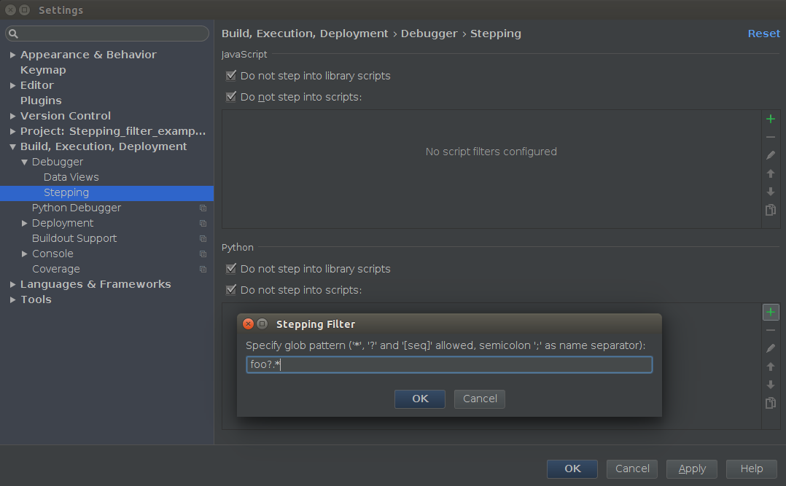Image resolution: width=786 pixels, height=486 pixels.
Task: Select Data Views under Debugger
Action: click(71, 177)
